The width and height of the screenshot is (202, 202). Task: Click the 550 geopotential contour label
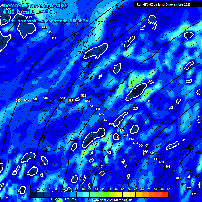[63, 98]
